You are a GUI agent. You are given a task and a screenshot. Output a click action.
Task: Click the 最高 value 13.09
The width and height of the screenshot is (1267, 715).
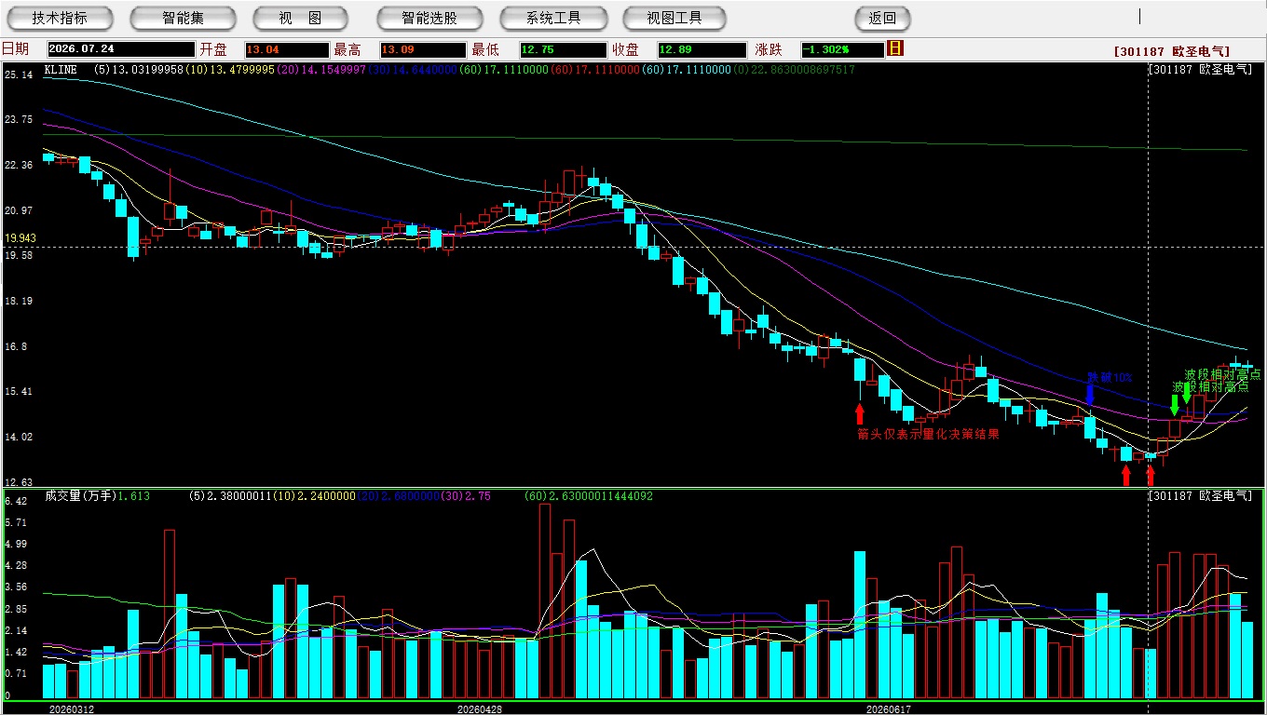(x=423, y=49)
